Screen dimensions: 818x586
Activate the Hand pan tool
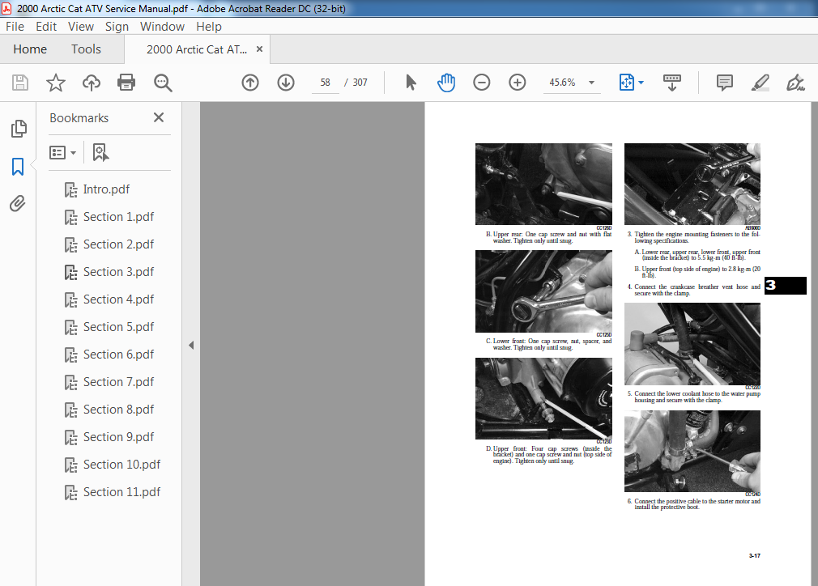click(x=446, y=83)
